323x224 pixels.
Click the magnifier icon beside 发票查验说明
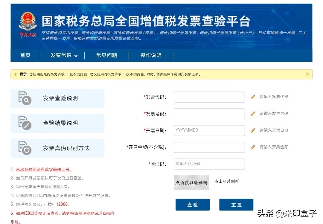tap(26, 98)
